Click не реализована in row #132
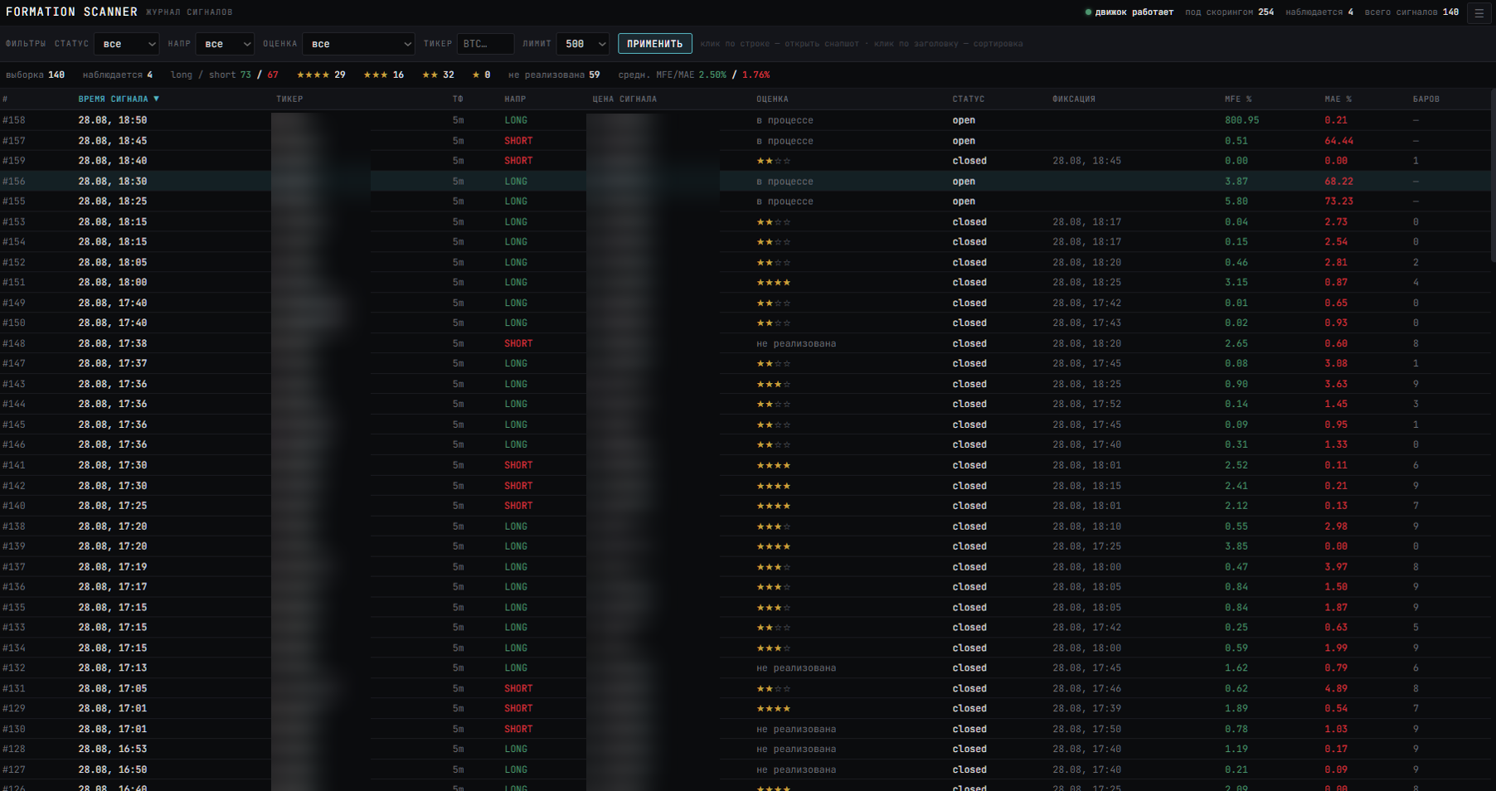The height and width of the screenshot is (791, 1496). 796,668
